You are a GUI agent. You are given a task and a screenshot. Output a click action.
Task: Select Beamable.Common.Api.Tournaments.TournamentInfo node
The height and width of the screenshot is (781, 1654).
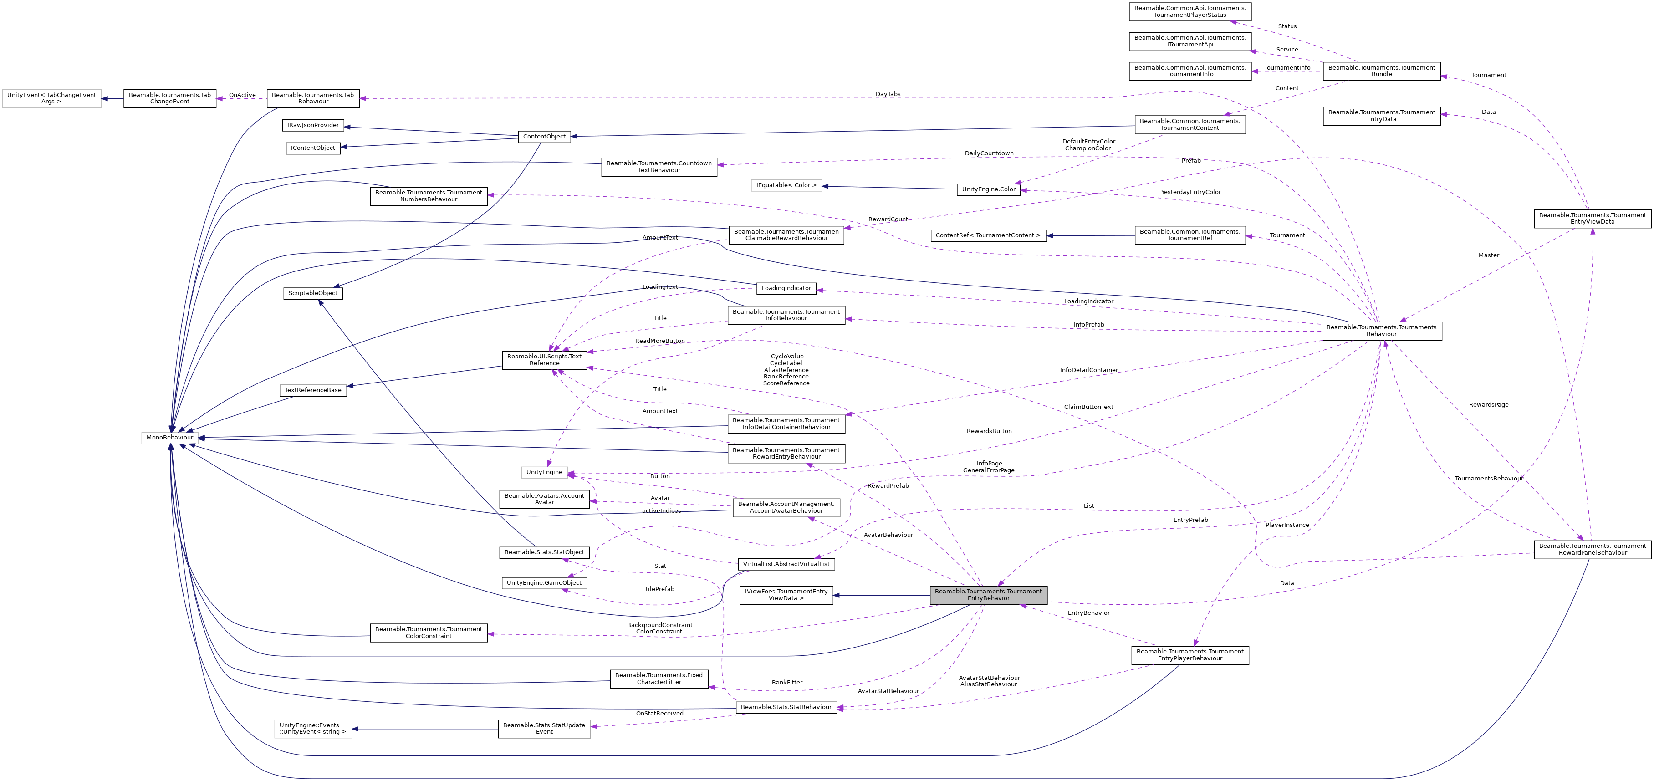click(x=1190, y=71)
